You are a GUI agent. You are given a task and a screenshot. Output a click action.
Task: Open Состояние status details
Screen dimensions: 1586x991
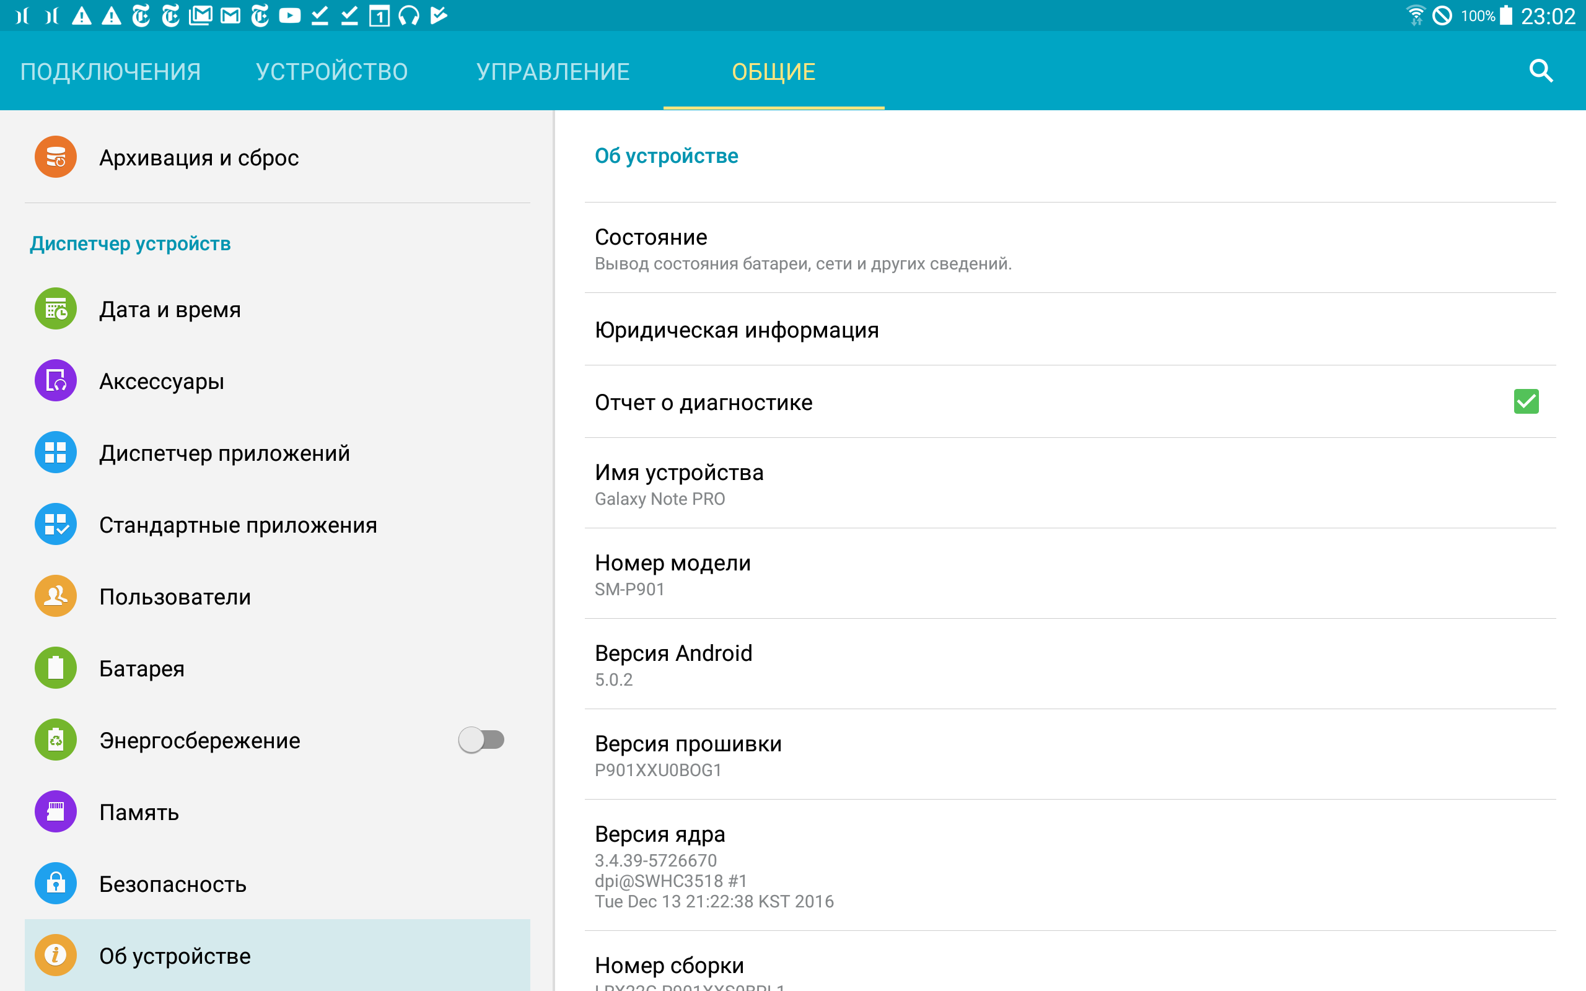(x=803, y=249)
